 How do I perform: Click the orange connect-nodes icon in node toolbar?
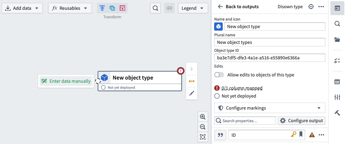(x=191, y=81)
